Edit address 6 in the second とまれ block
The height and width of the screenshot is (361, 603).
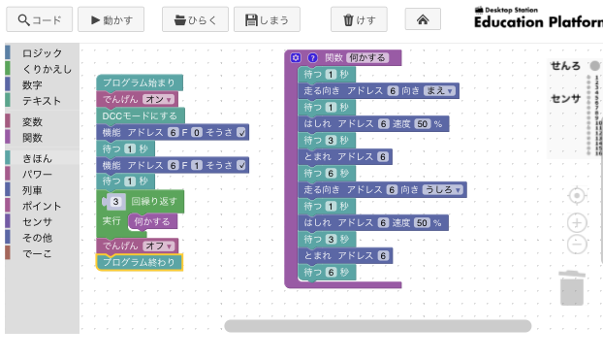pos(383,256)
